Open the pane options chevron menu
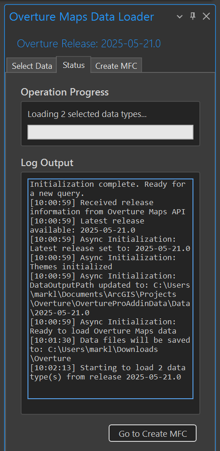Image resolution: width=220 pixels, height=451 pixels. [x=180, y=17]
